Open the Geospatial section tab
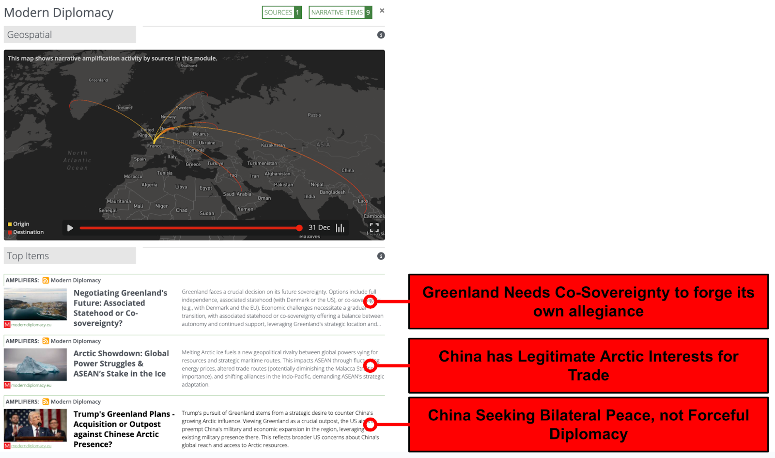Image resolution: width=775 pixels, height=458 pixels. 70,35
